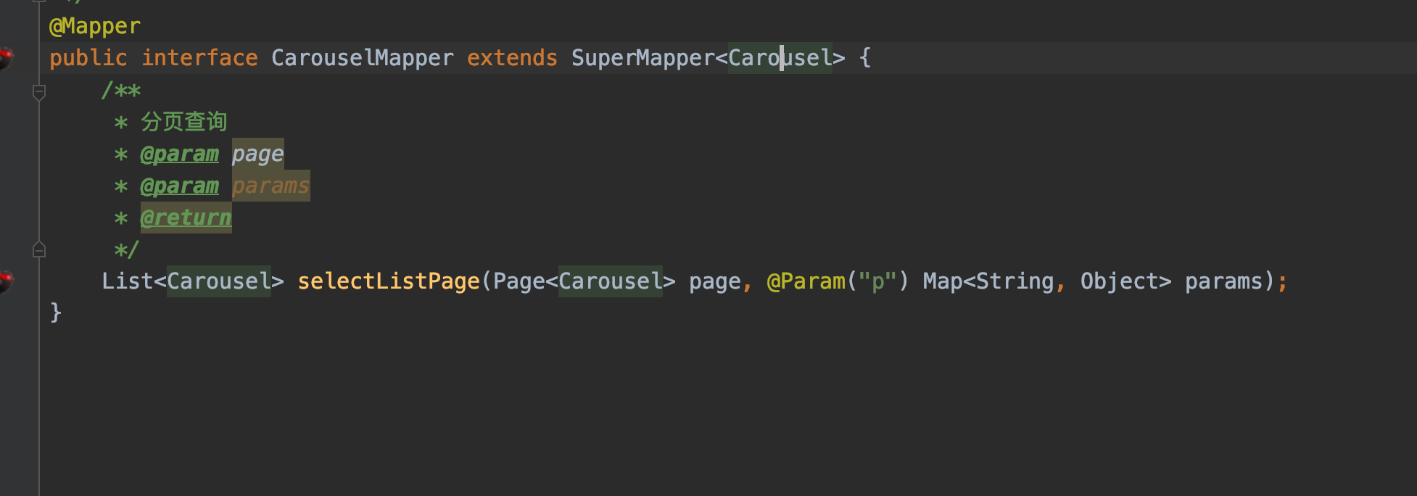Click the @Mapper annotation
The width and height of the screenshot is (1417, 496).
click(94, 26)
